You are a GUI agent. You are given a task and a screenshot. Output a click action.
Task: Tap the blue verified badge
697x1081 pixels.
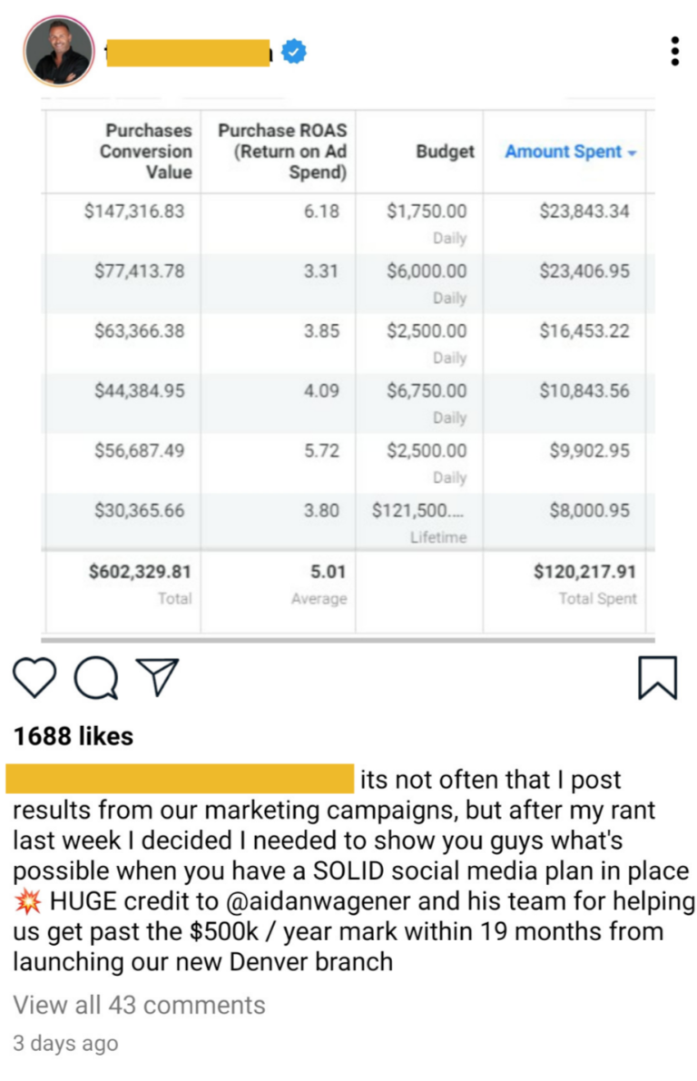click(x=293, y=53)
